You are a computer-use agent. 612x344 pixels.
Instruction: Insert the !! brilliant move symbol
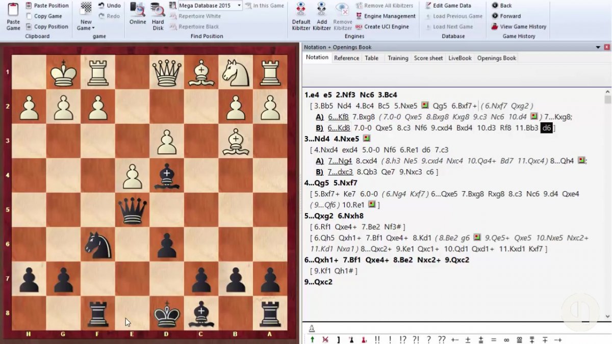(377, 339)
